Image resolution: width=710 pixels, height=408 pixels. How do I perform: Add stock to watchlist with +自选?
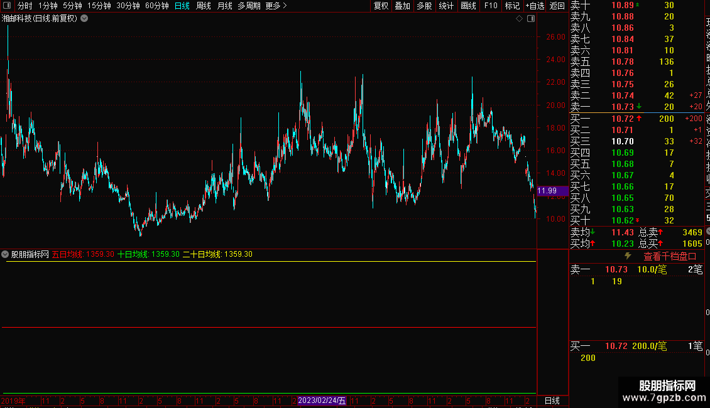pos(535,6)
